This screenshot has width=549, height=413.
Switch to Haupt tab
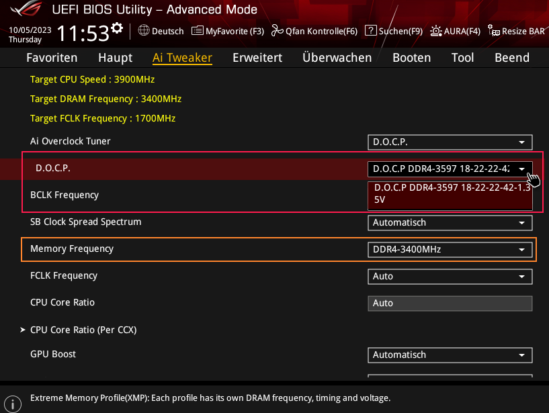coord(115,57)
